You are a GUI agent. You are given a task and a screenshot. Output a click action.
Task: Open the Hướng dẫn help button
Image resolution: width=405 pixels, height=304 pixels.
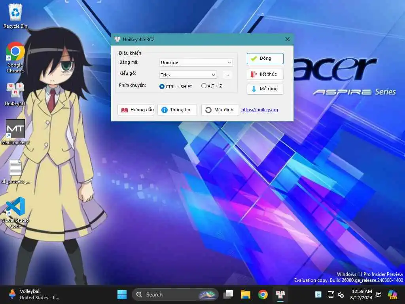pyautogui.click(x=136, y=110)
